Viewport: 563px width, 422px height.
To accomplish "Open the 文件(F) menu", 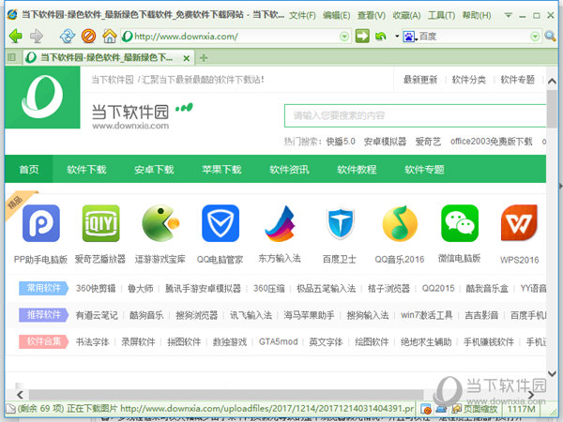I will point(302,15).
